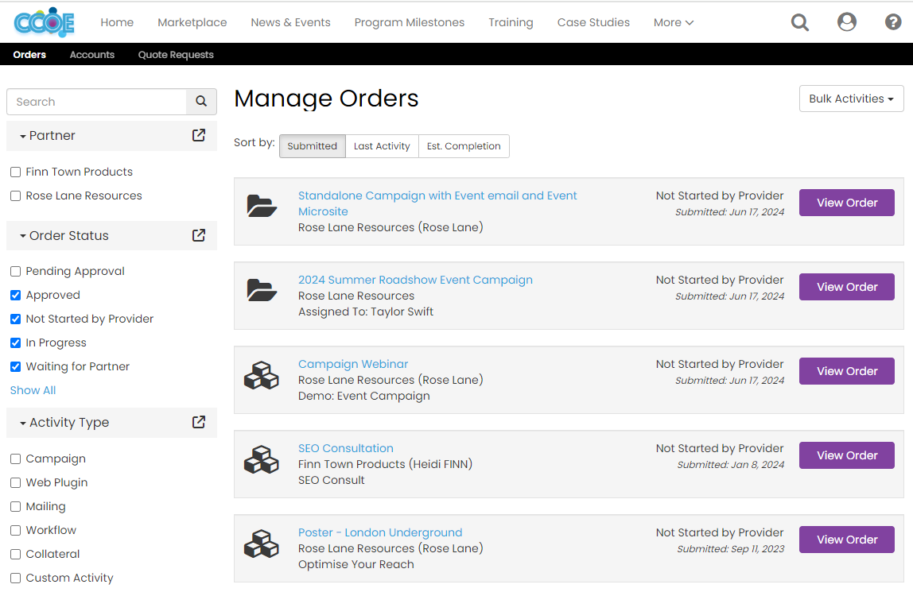Collapse the Activity Type filter section
This screenshot has width=913, height=592.
click(x=64, y=423)
